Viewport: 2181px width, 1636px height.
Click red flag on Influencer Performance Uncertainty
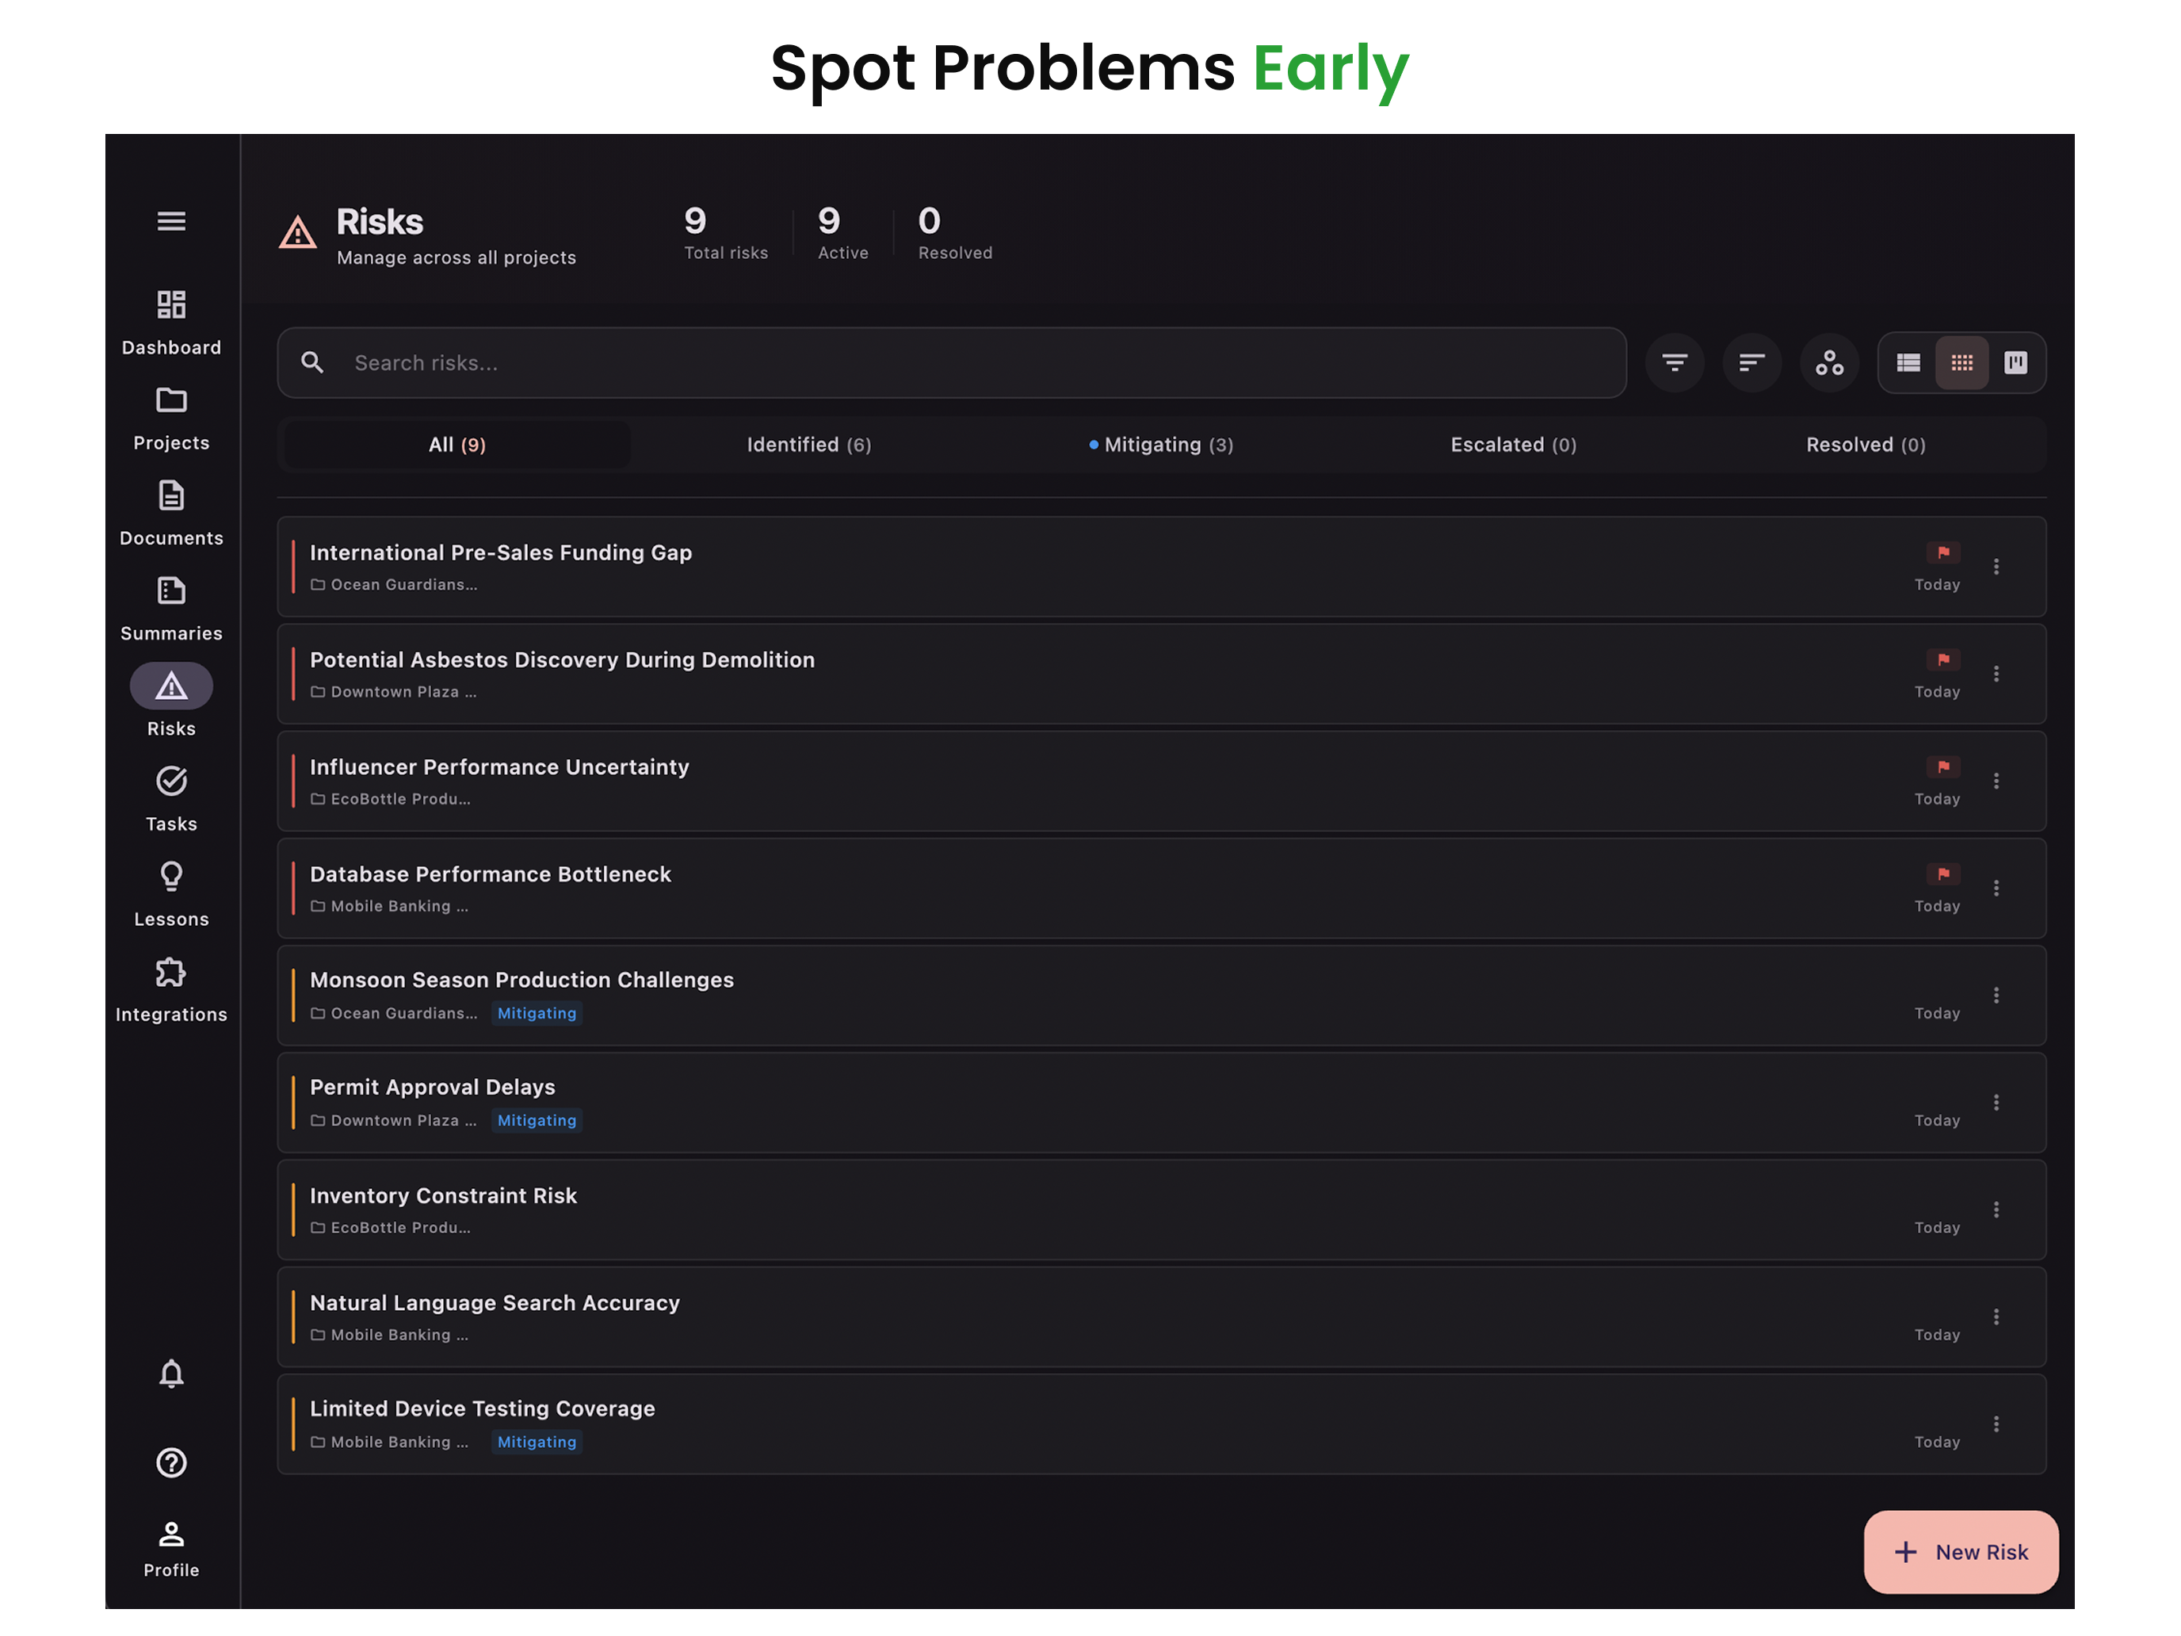(1943, 766)
